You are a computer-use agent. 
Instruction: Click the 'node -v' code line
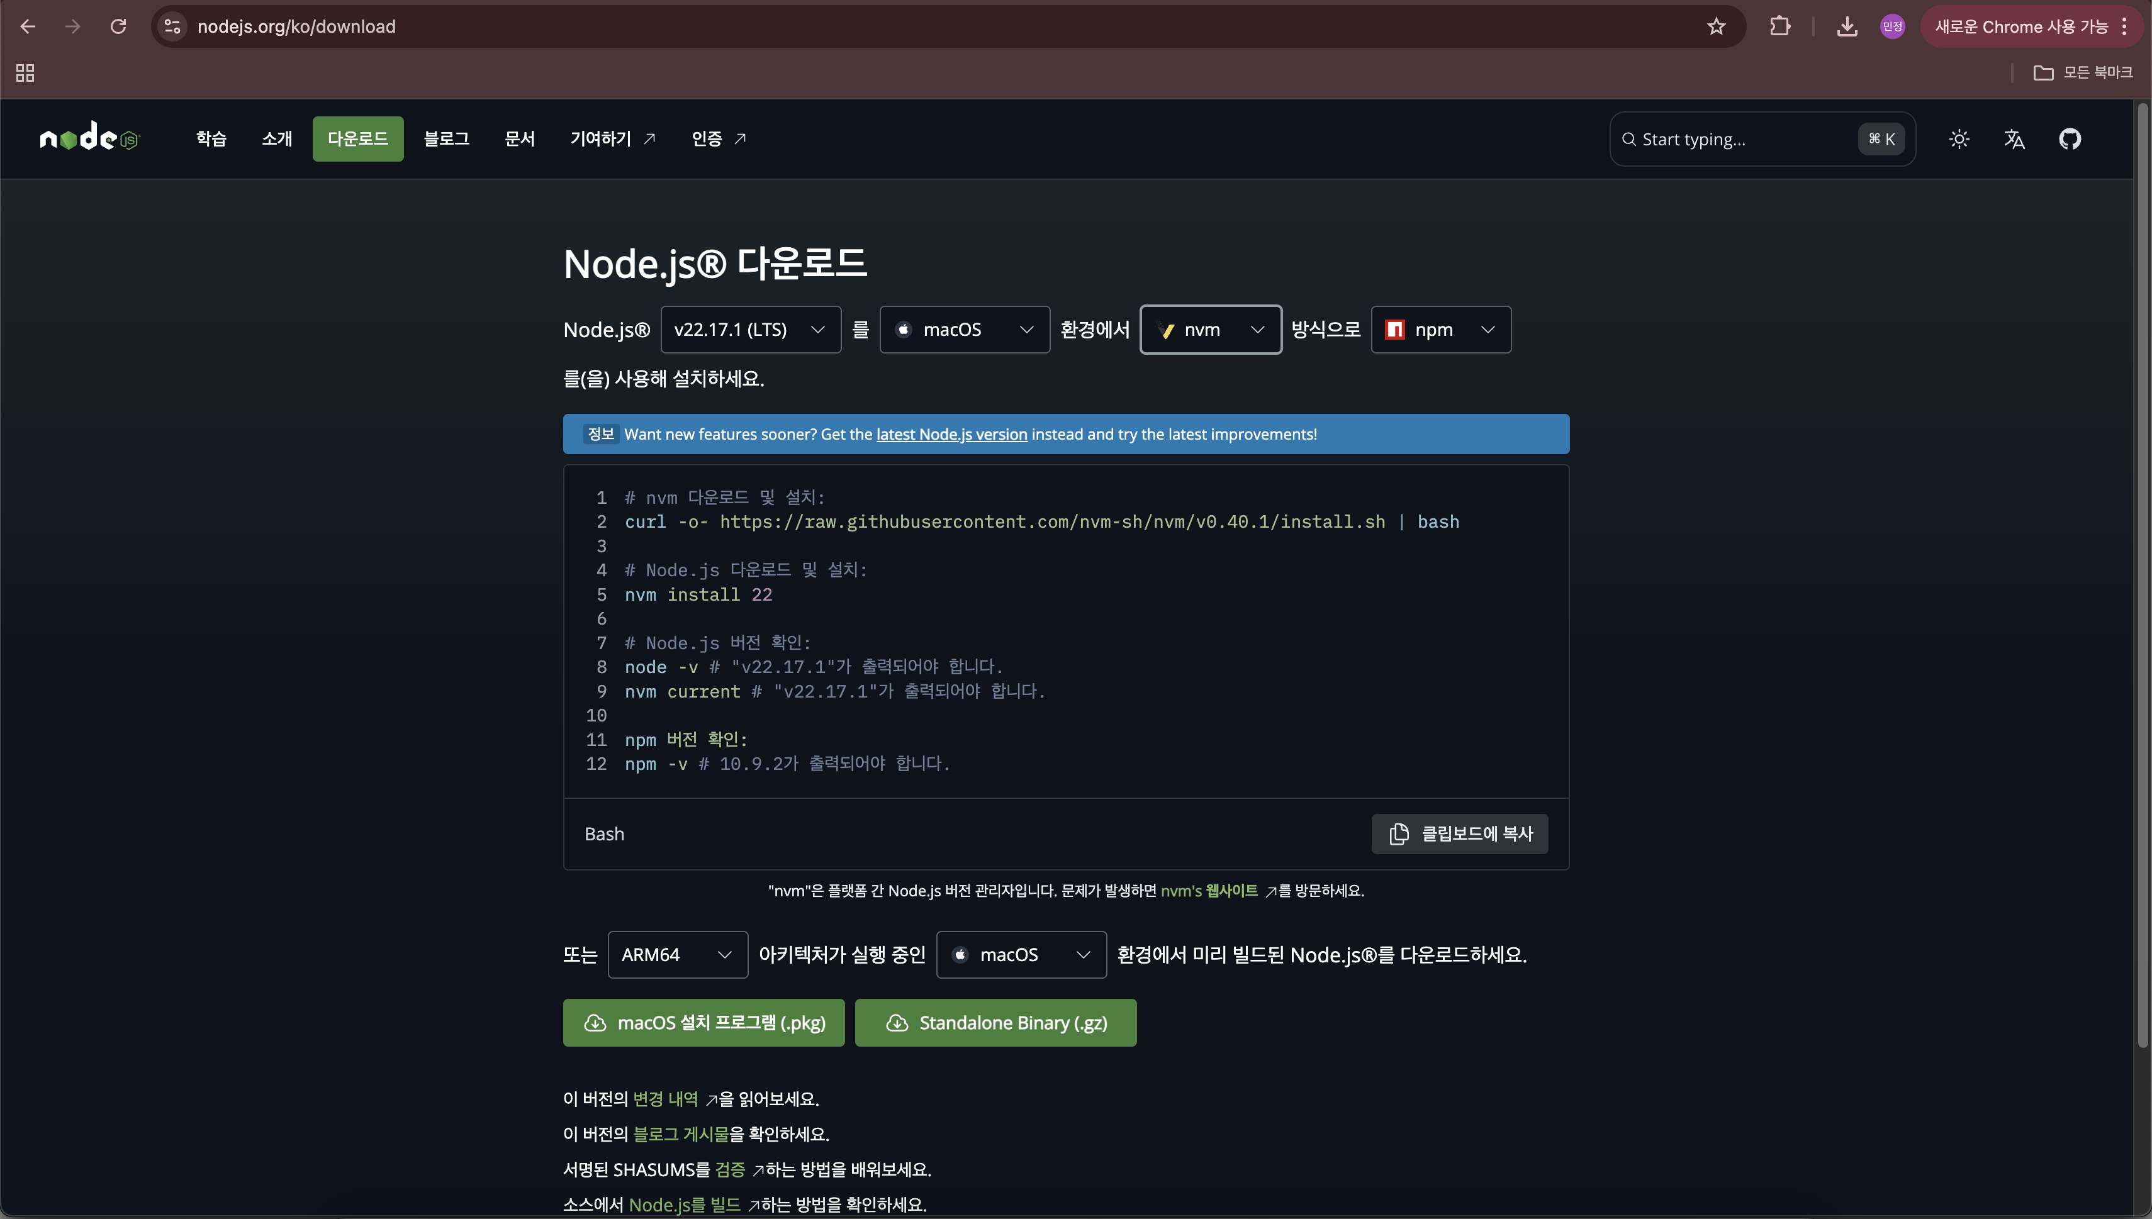(813, 667)
